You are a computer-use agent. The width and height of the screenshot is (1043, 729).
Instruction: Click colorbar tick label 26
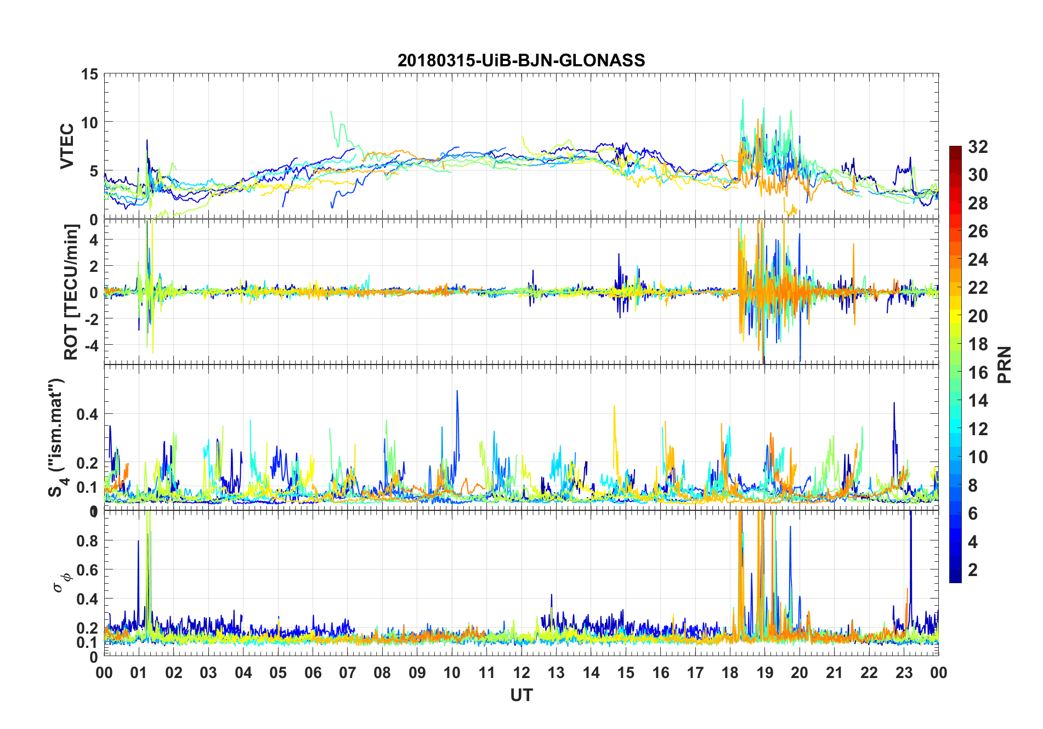click(x=978, y=231)
